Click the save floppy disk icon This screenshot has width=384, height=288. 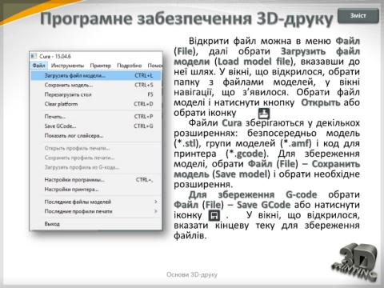pyautogui.click(x=214, y=215)
